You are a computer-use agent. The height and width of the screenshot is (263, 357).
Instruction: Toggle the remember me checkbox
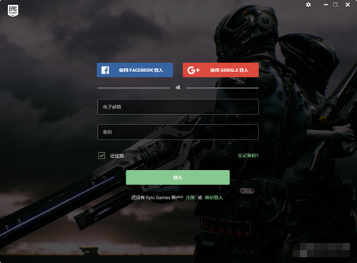101,156
